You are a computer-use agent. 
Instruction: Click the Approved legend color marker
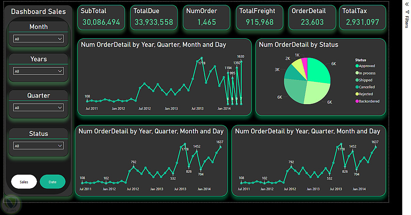pyautogui.click(x=357, y=66)
